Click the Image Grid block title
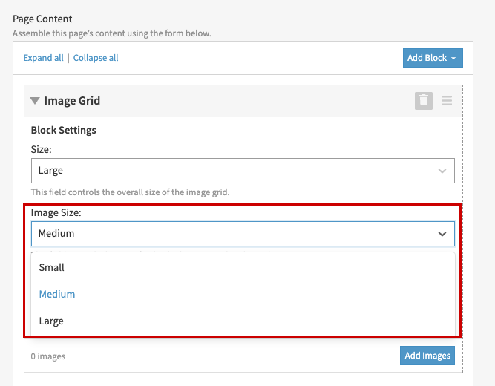The image size is (495, 386). [x=72, y=101]
